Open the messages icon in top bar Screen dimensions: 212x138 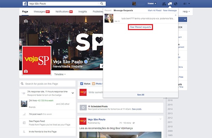(170, 4)
